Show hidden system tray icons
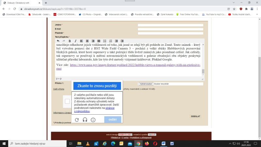261x147 pixels. [x=230, y=143]
